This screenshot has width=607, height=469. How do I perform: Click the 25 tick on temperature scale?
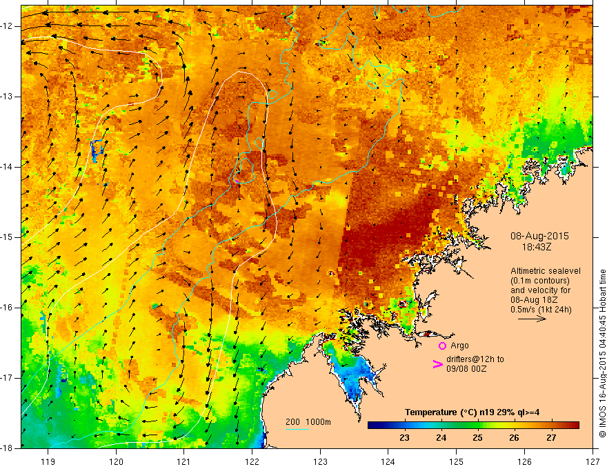tap(477, 438)
